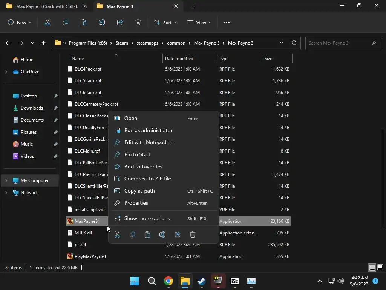Viewport: 386px width, 290px height.
Task: Switch to large thumbnails view icon
Action: (x=380, y=267)
